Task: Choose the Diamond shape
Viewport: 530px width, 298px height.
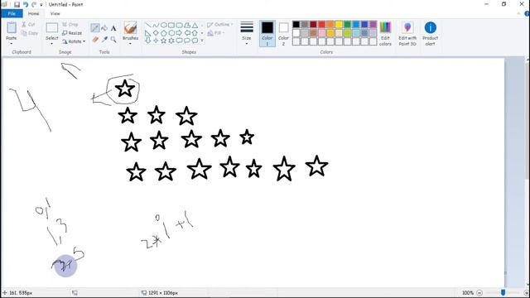Action: (156, 33)
